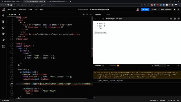Select the Problems tab
This screenshot has height=102, width=181.
[113, 65]
